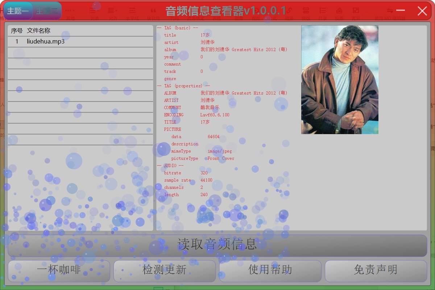Click the AUDIO section heading

170,166
